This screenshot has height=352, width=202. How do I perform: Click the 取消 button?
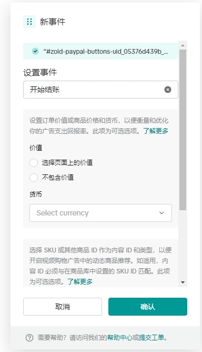pos(63,307)
